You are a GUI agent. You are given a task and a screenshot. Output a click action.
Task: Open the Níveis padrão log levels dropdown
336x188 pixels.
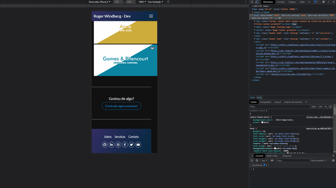click(x=318, y=161)
